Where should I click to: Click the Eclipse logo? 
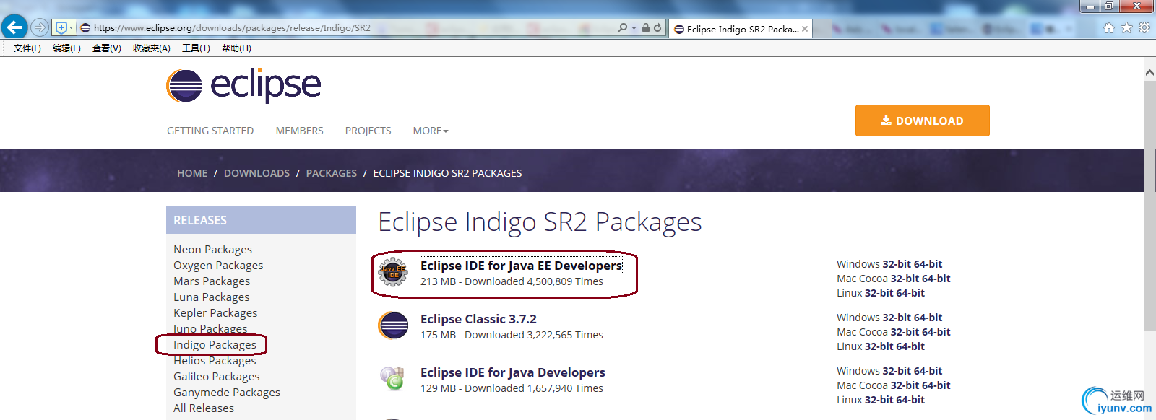click(243, 86)
